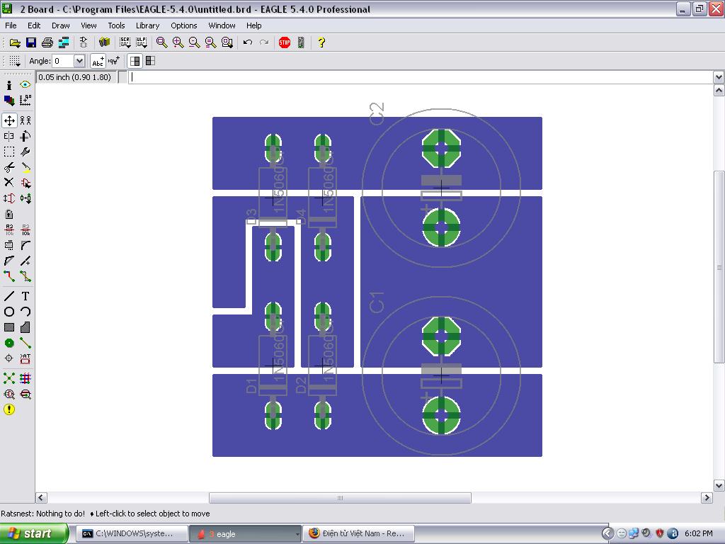Select the Rectangle tool
Viewport: 725px width, 544px height.
point(8,327)
